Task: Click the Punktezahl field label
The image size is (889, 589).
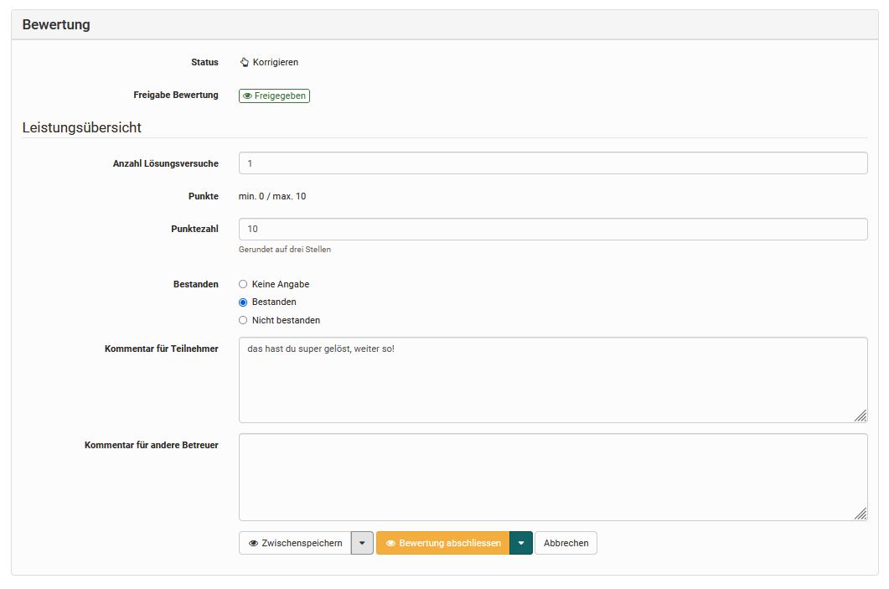Action: [194, 229]
